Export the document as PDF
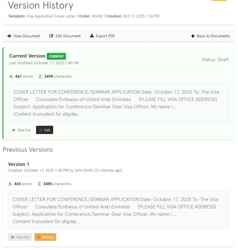This screenshot has height=250, width=238. [x=103, y=36]
